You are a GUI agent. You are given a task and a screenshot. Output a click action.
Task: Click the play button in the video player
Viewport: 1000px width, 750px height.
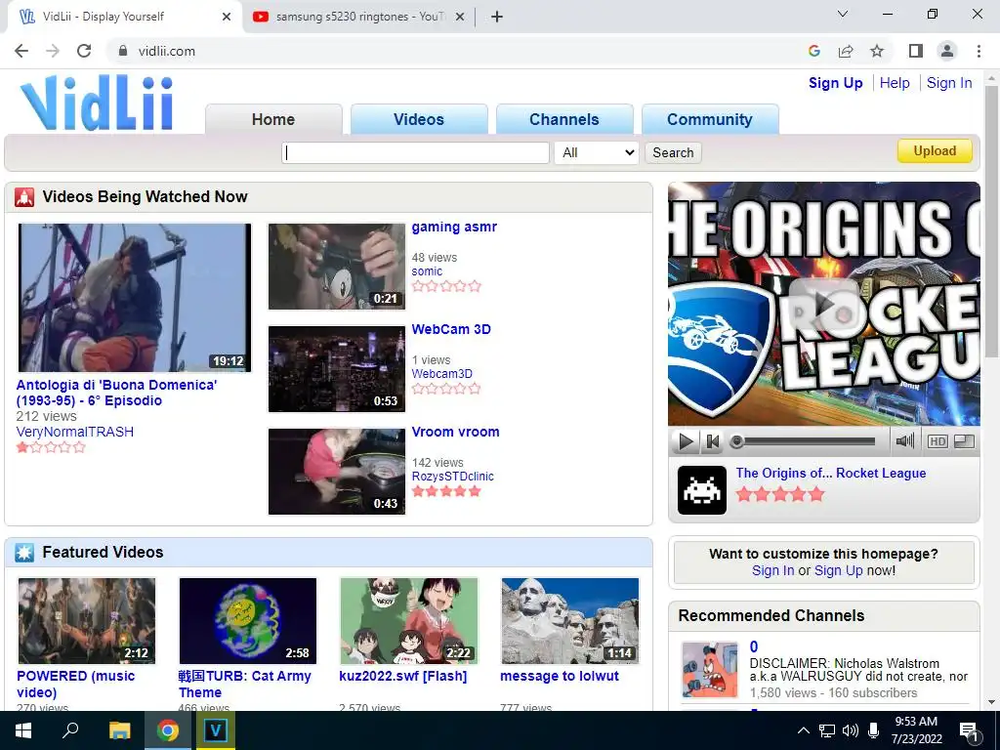[x=686, y=441]
